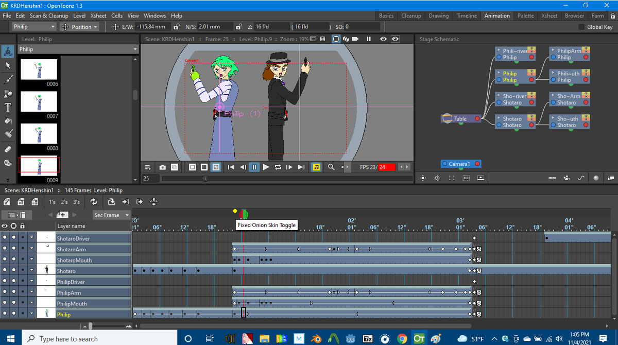The image size is (618, 345).
Task: Click the Play button in viewer
Action: (266, 167)
